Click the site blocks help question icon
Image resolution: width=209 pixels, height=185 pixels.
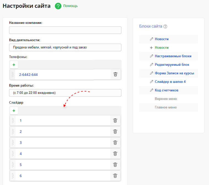[x=165, y=27]
